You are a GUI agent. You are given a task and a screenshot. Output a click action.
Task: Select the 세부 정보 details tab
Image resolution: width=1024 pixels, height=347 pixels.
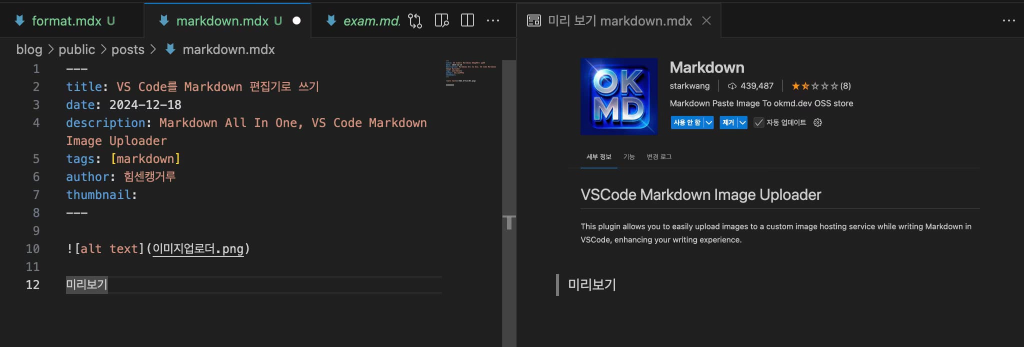[599, 157]
